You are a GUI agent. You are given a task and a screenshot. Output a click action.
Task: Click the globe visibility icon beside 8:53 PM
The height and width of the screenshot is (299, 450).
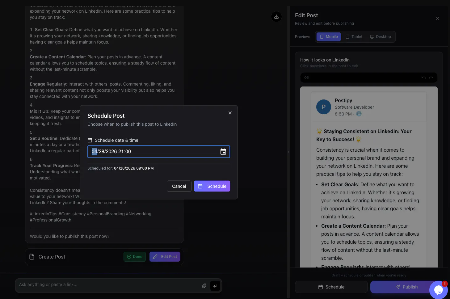pyautogui.click(x=359, y=114)
